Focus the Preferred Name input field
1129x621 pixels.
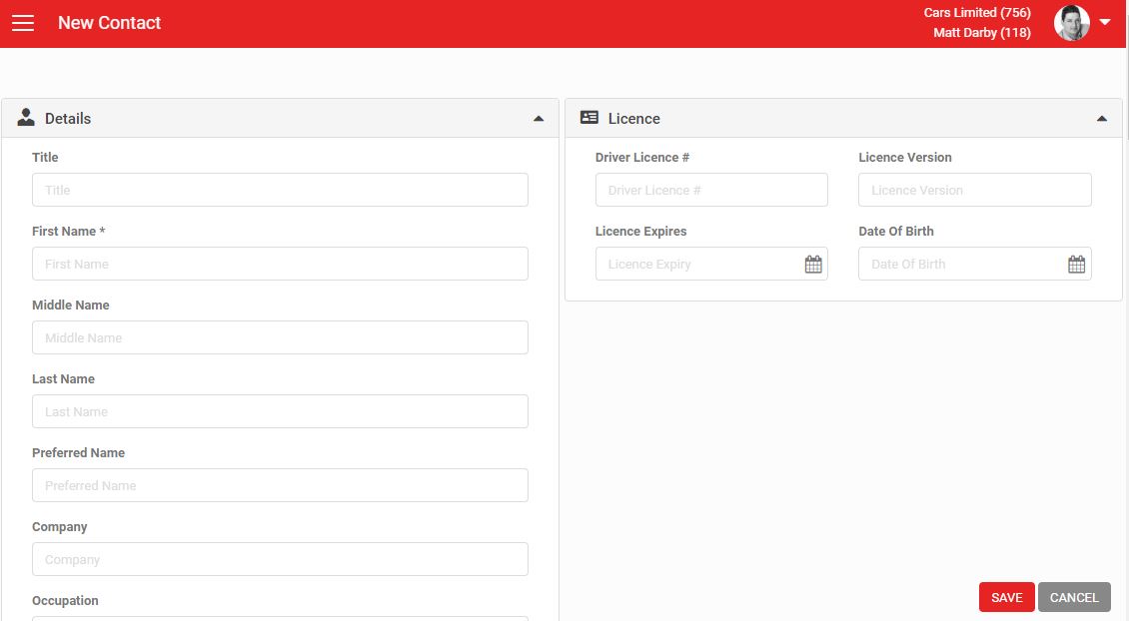280,486
